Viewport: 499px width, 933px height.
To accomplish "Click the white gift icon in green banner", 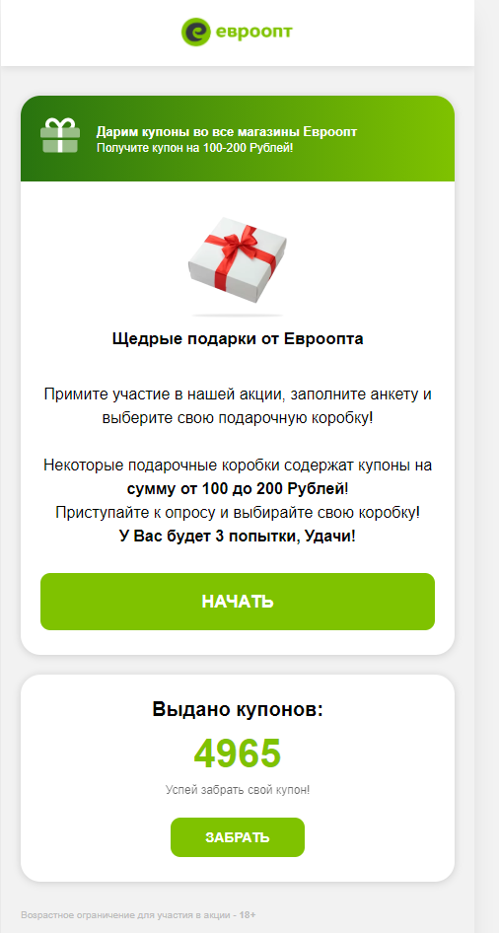I will pyautogui.click(x=59, y=135).
